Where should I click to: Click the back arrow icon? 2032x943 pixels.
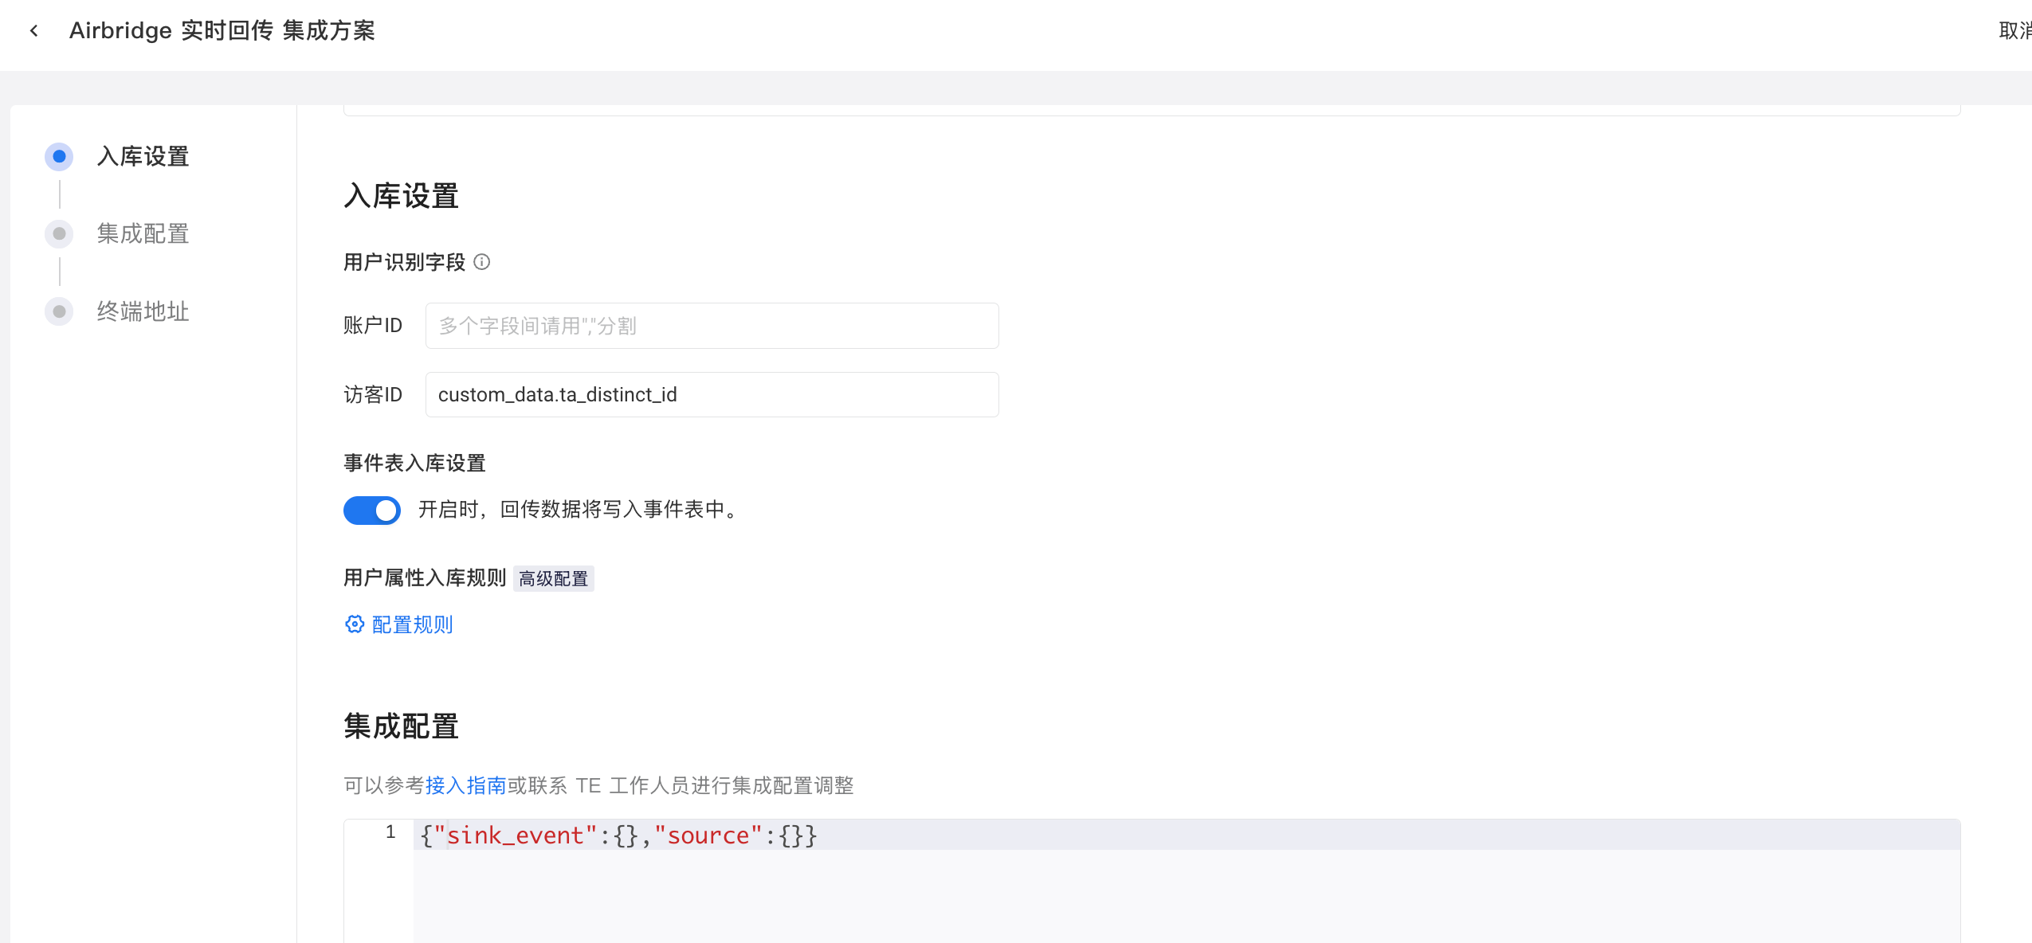click(x=33, y=31)
